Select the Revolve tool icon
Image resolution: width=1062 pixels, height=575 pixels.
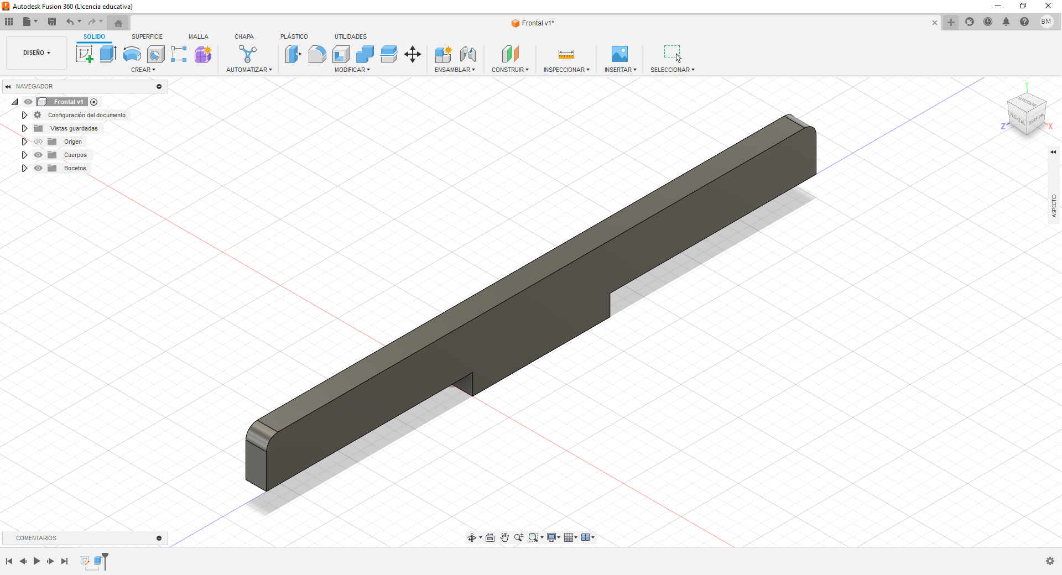pos(132,54)
